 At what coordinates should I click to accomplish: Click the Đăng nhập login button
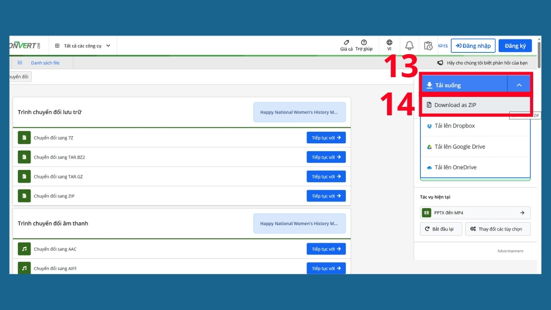click(x=473, y=45)
